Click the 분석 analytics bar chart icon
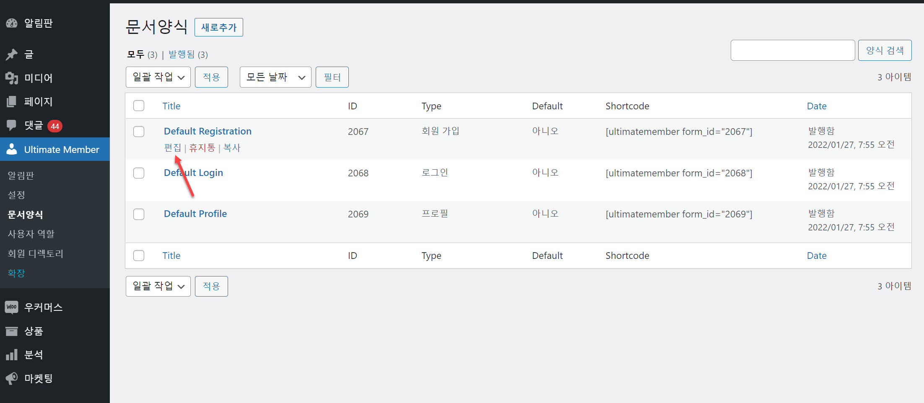 [11, 354]
